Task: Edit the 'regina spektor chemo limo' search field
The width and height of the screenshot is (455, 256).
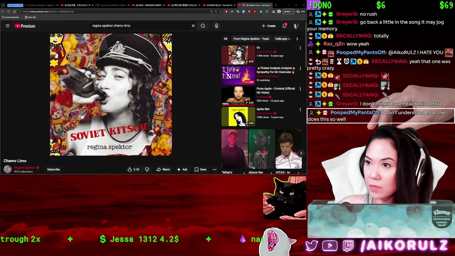Action: coord(140,26)
